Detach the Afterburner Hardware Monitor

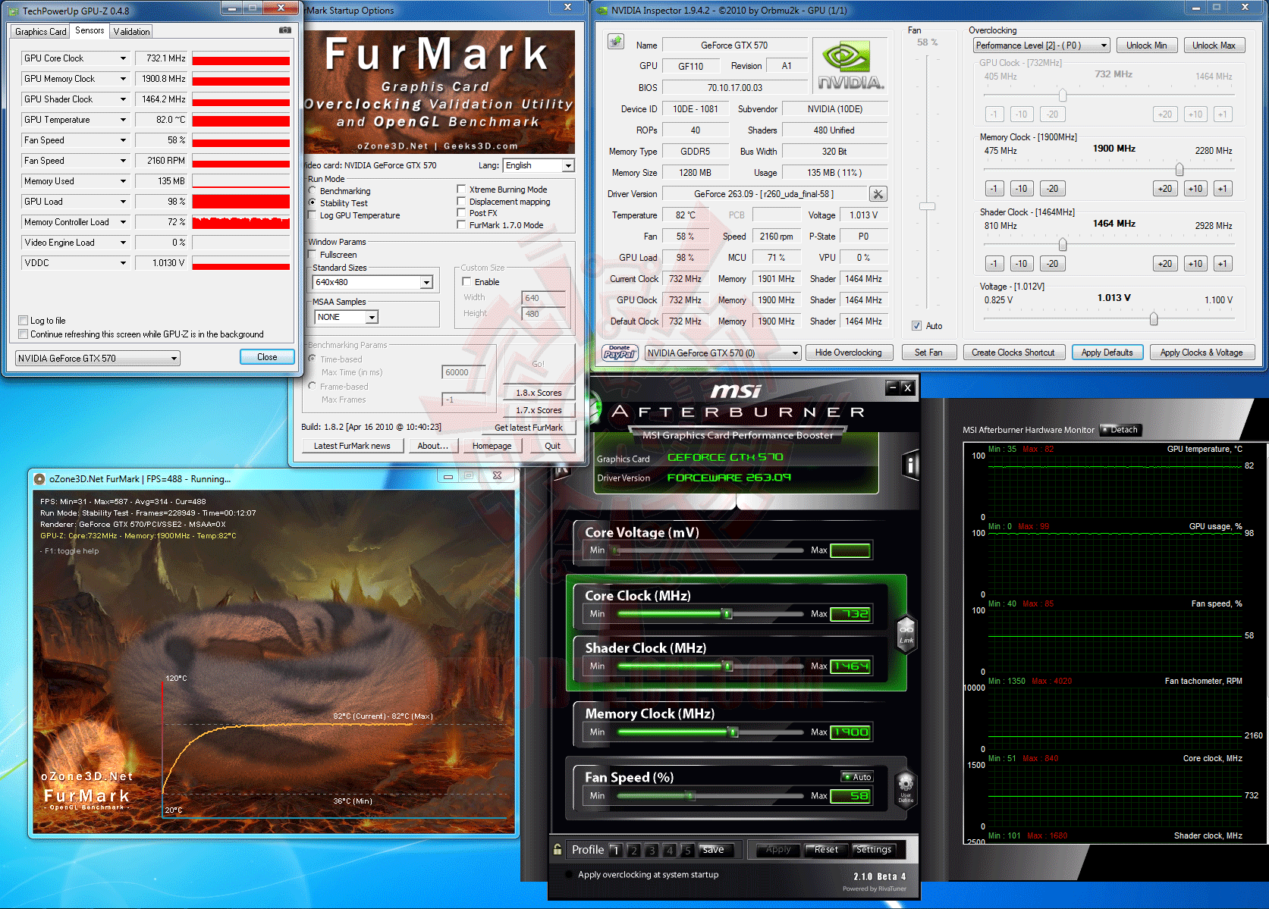1121,430
